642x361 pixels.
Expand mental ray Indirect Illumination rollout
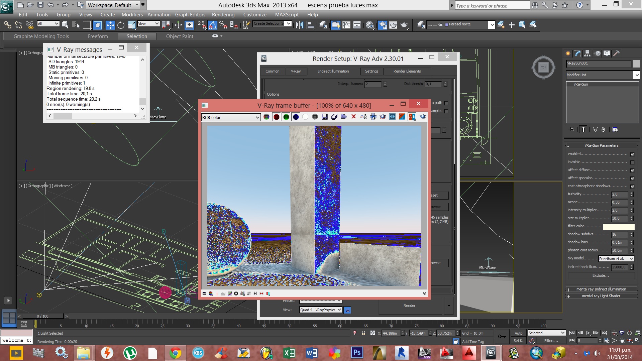click(601, 289)
